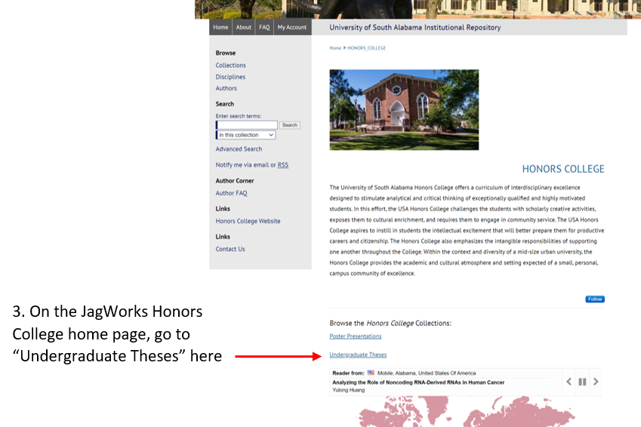Go to previous item in reader widget
The height and width of the screenshot is (427, 641).
pos(569,382)
